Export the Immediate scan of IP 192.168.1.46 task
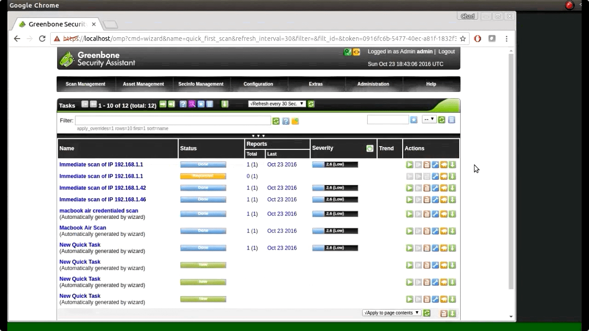589x331 pixels. point(451,200)
